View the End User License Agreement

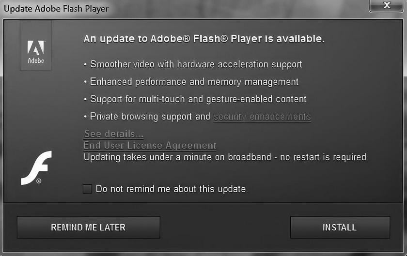(x=150, y=145)
